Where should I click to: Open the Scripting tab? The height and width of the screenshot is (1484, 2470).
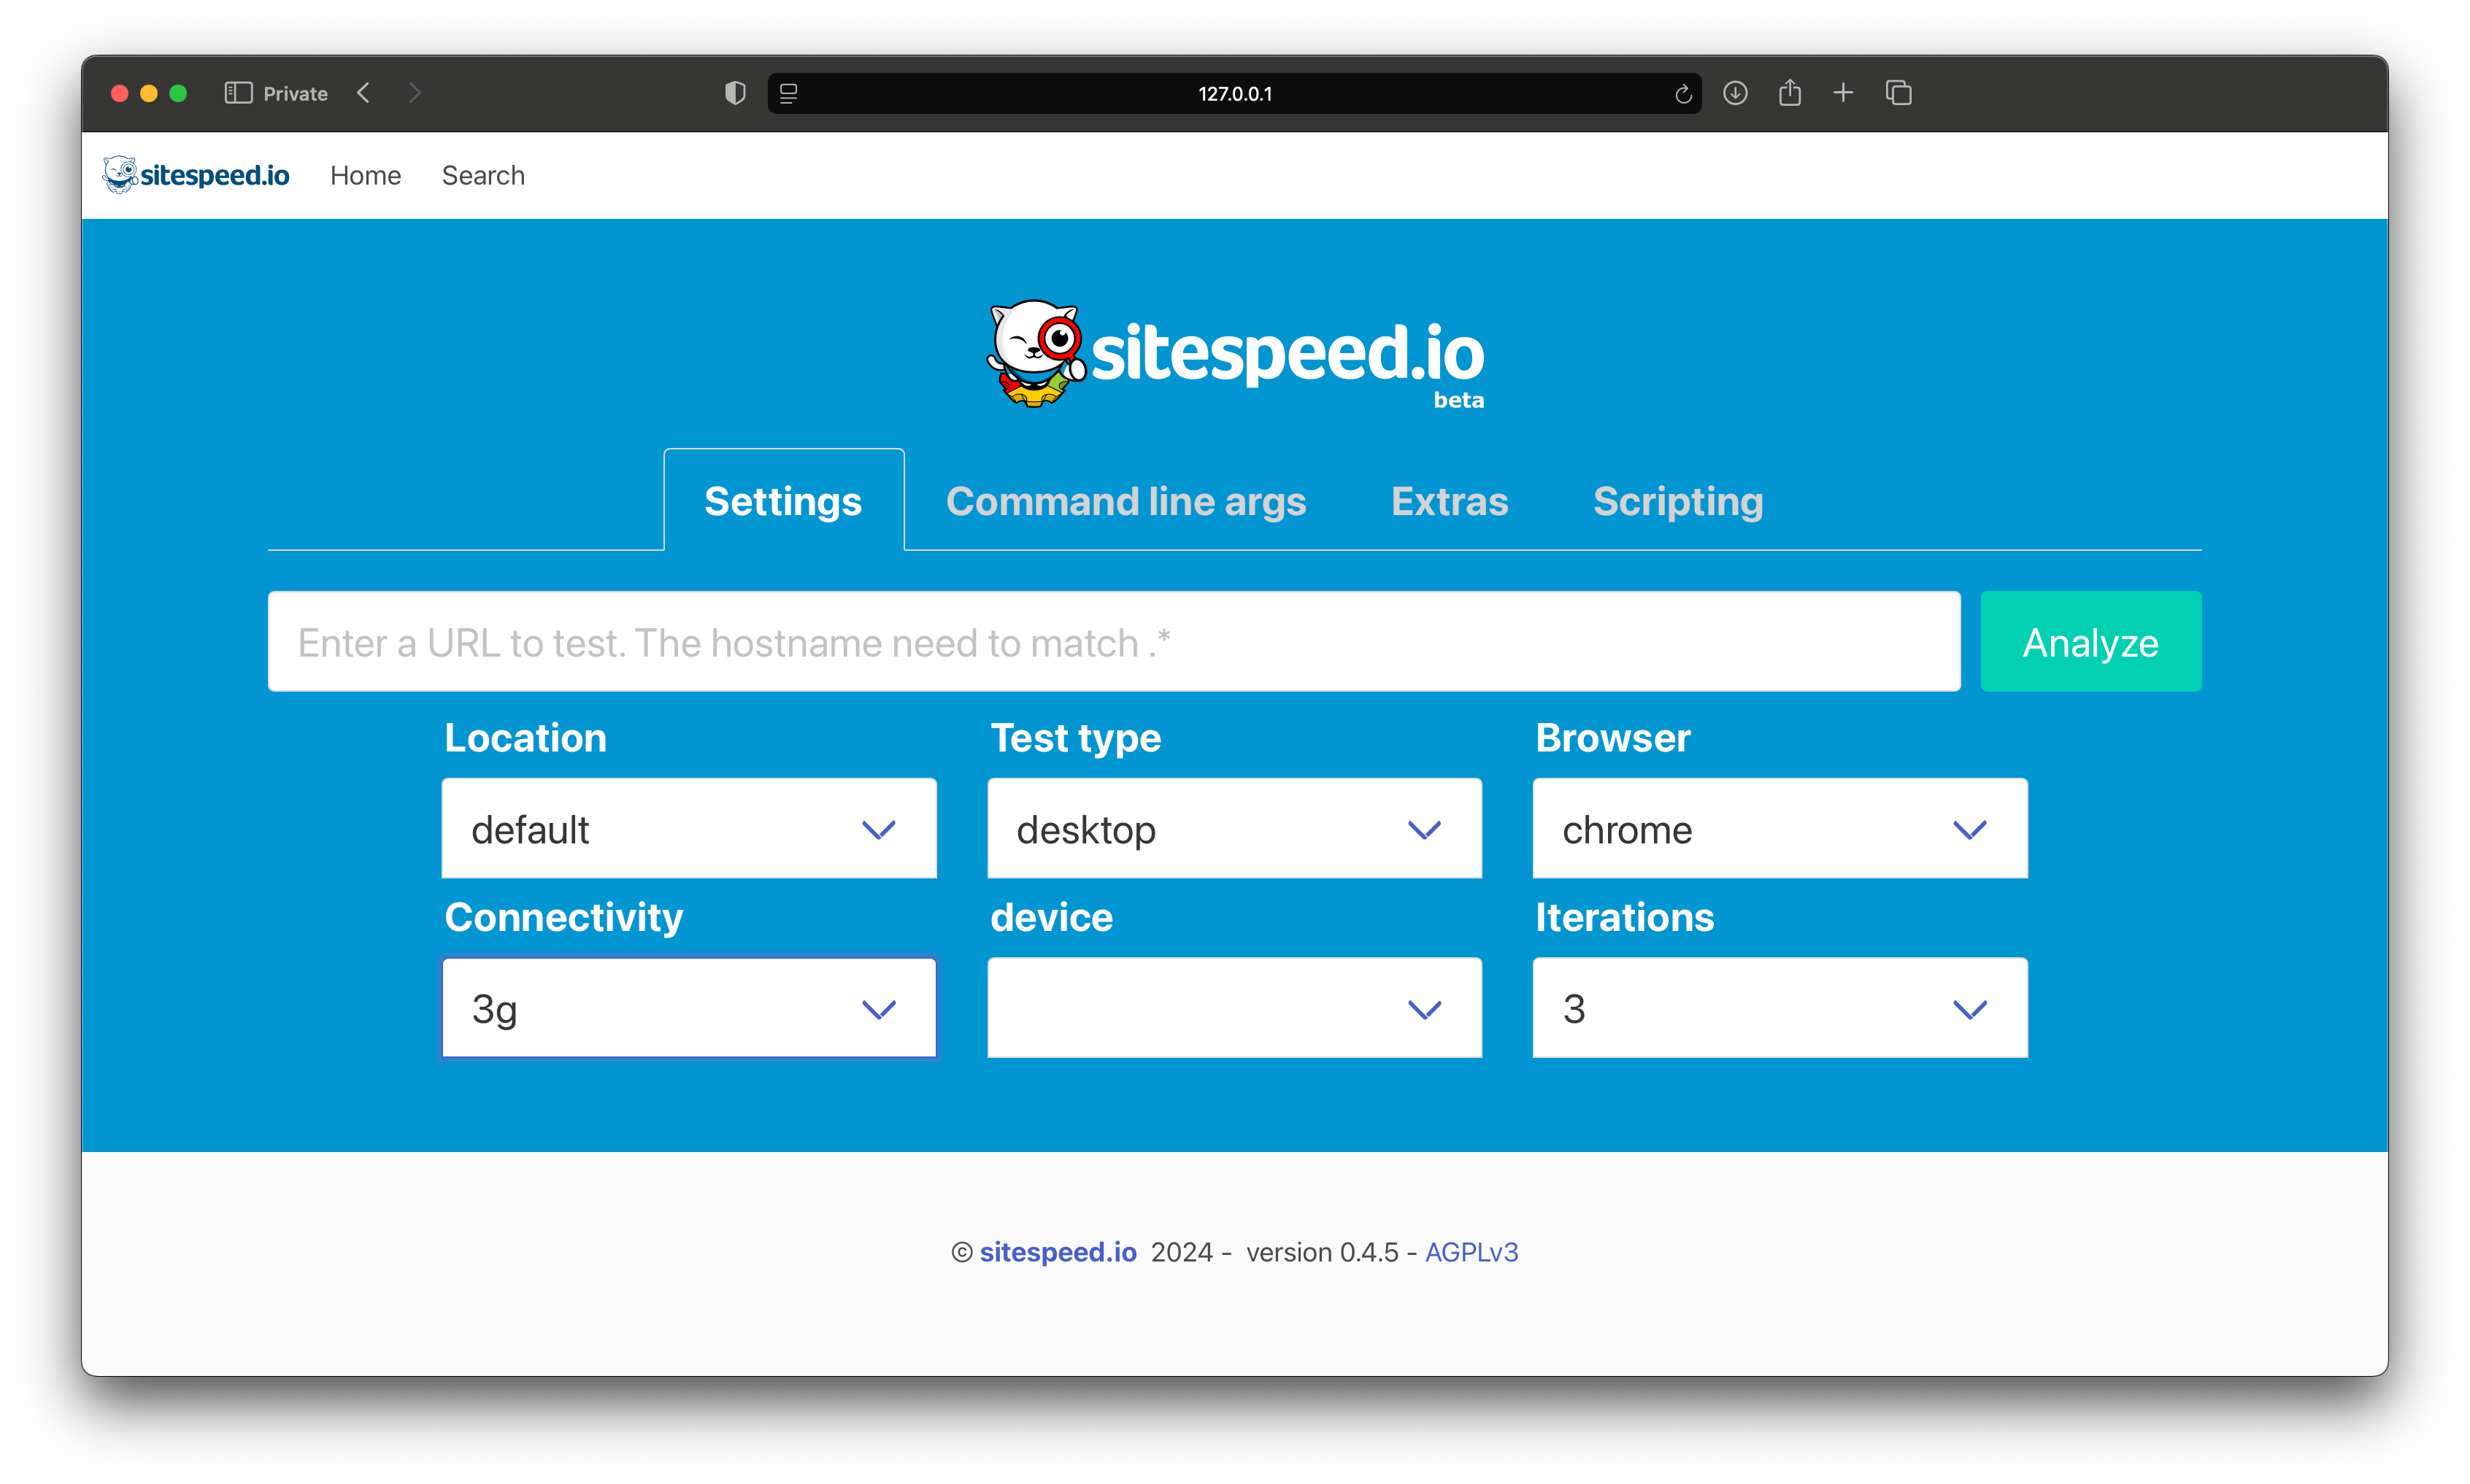[1677, 501]
